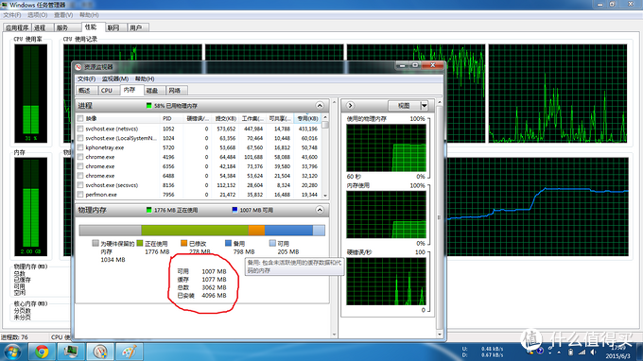Collapse the 物理内存 section chevron
Image resolution: width=643 pixels, height=361 pixels.
(320, 210)
